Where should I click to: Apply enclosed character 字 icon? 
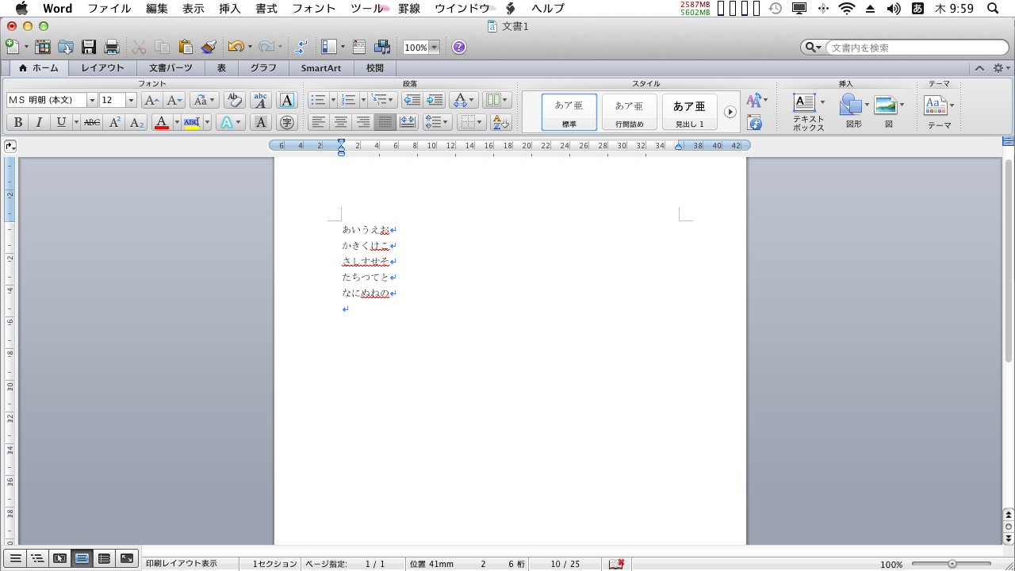pos(287,122)
